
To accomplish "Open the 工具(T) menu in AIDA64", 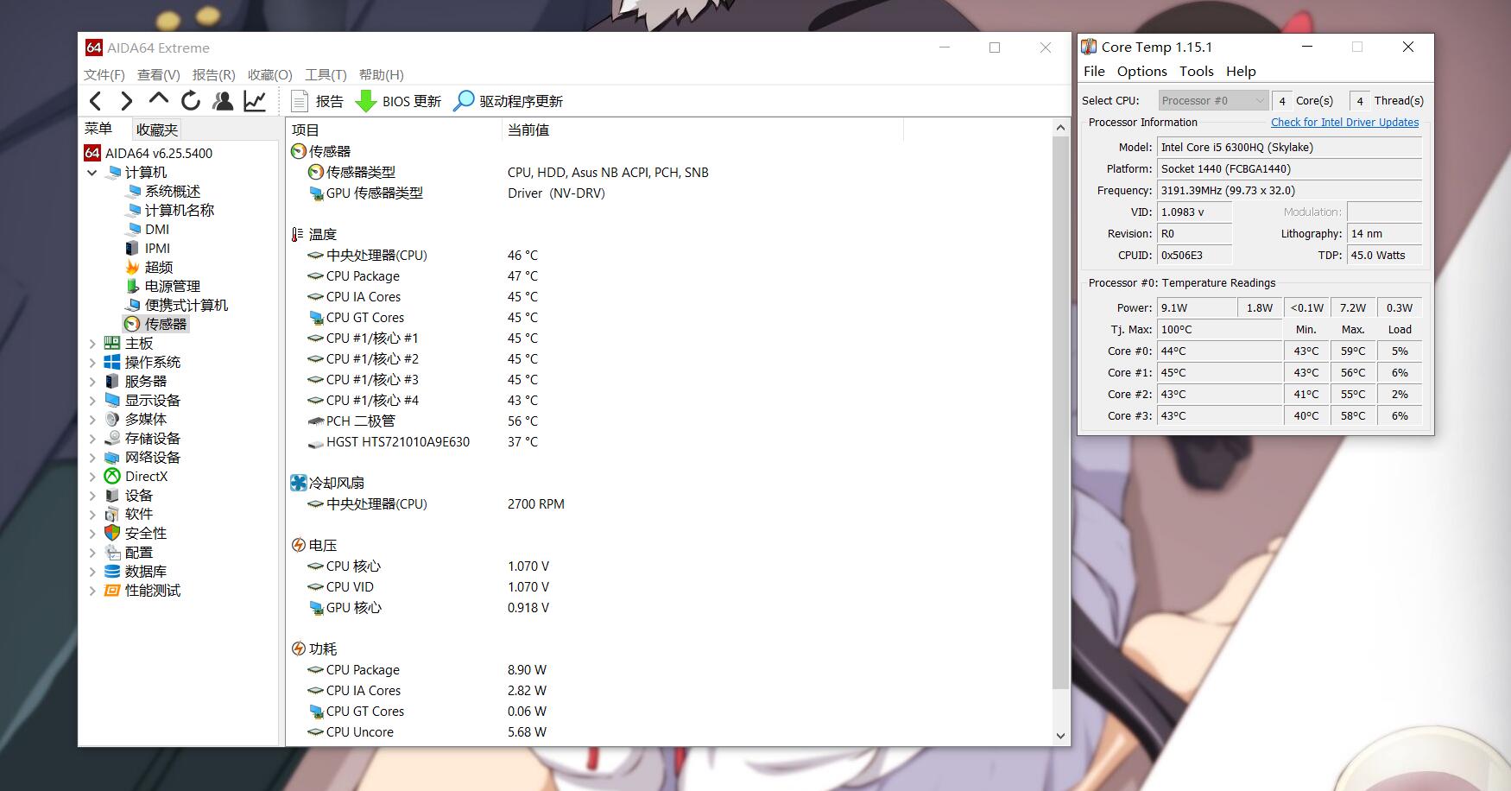I will [326, 75].
